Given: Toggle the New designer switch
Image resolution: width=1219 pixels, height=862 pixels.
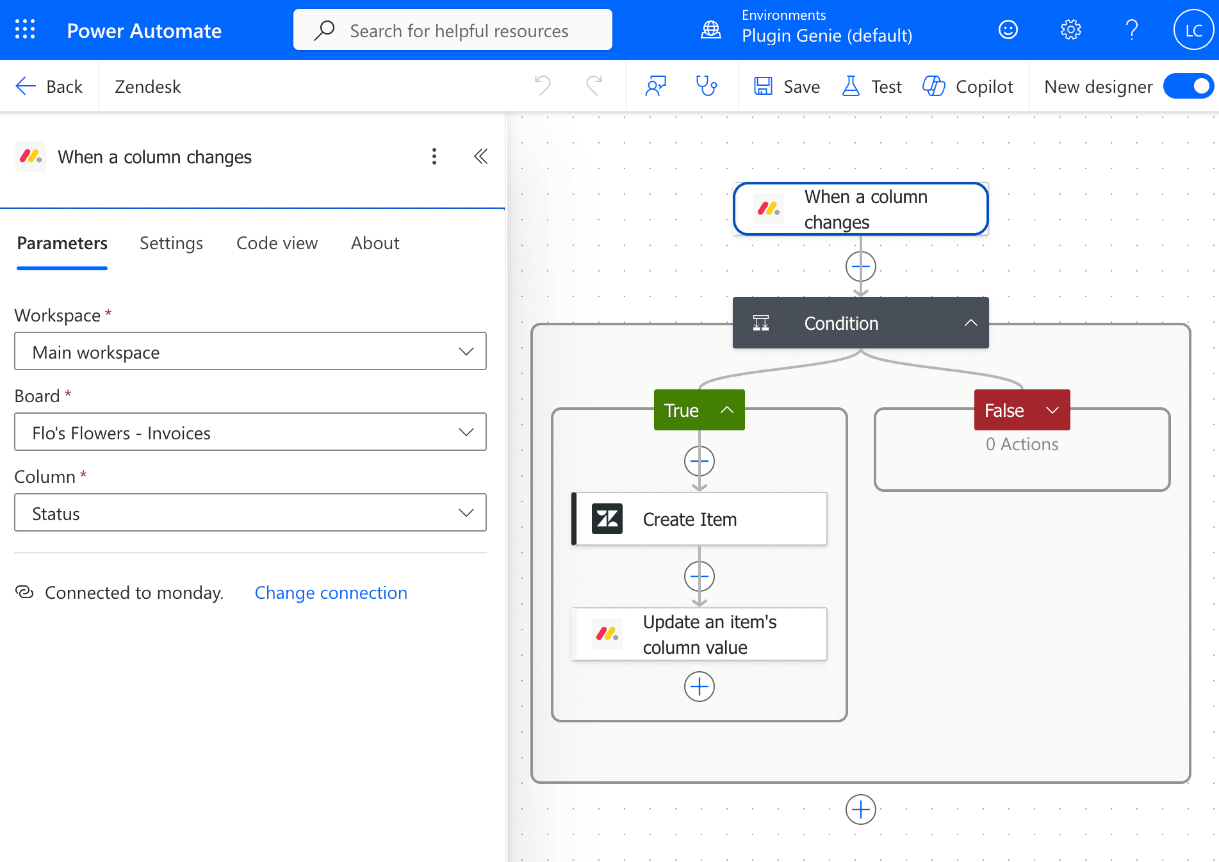Looking at the screenshot, I should [1188, 86].
